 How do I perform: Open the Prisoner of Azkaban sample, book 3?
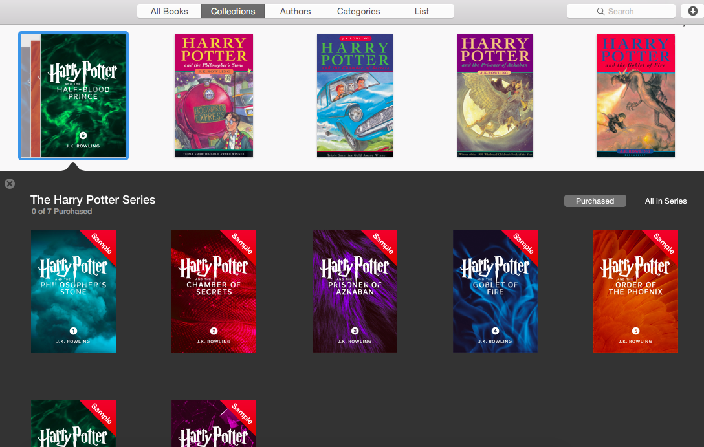(x=355, y=291)
